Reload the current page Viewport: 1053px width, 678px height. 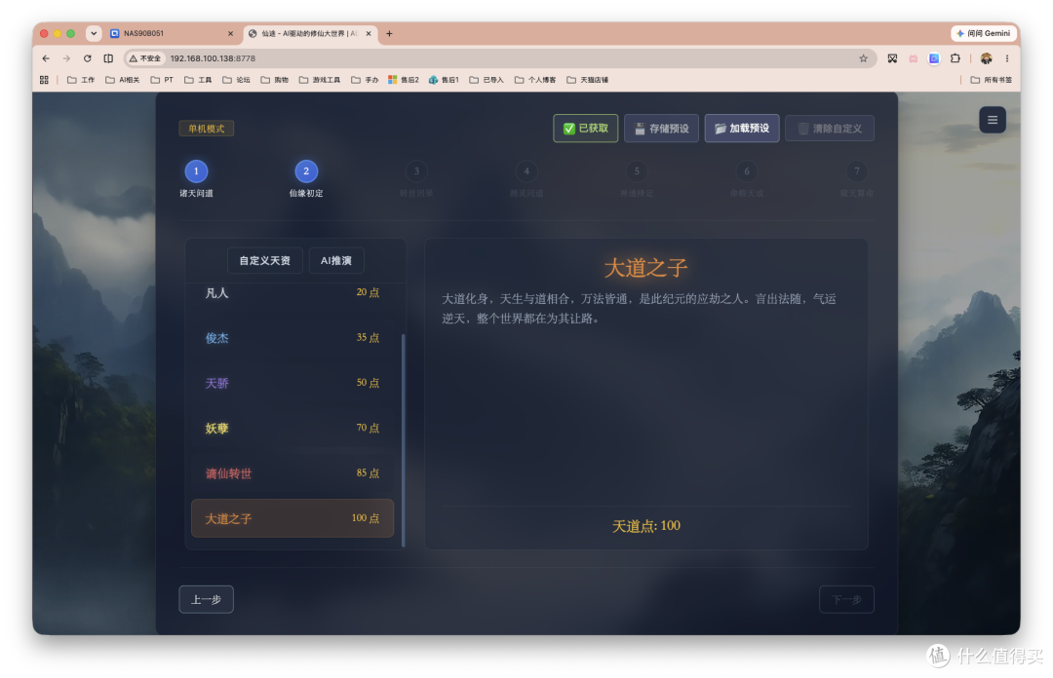point(88,58)
